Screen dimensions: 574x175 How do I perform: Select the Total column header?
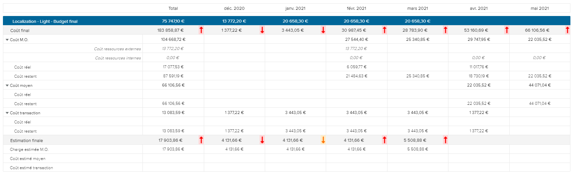click(173, 8)
